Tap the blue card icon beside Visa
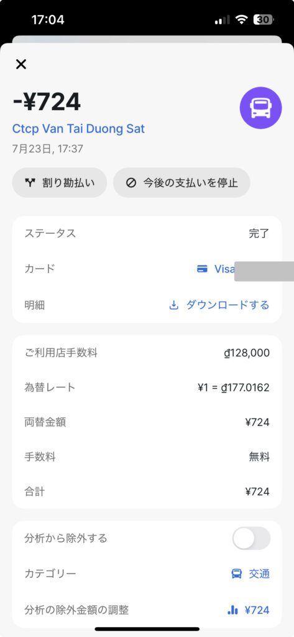 point(202,269)
